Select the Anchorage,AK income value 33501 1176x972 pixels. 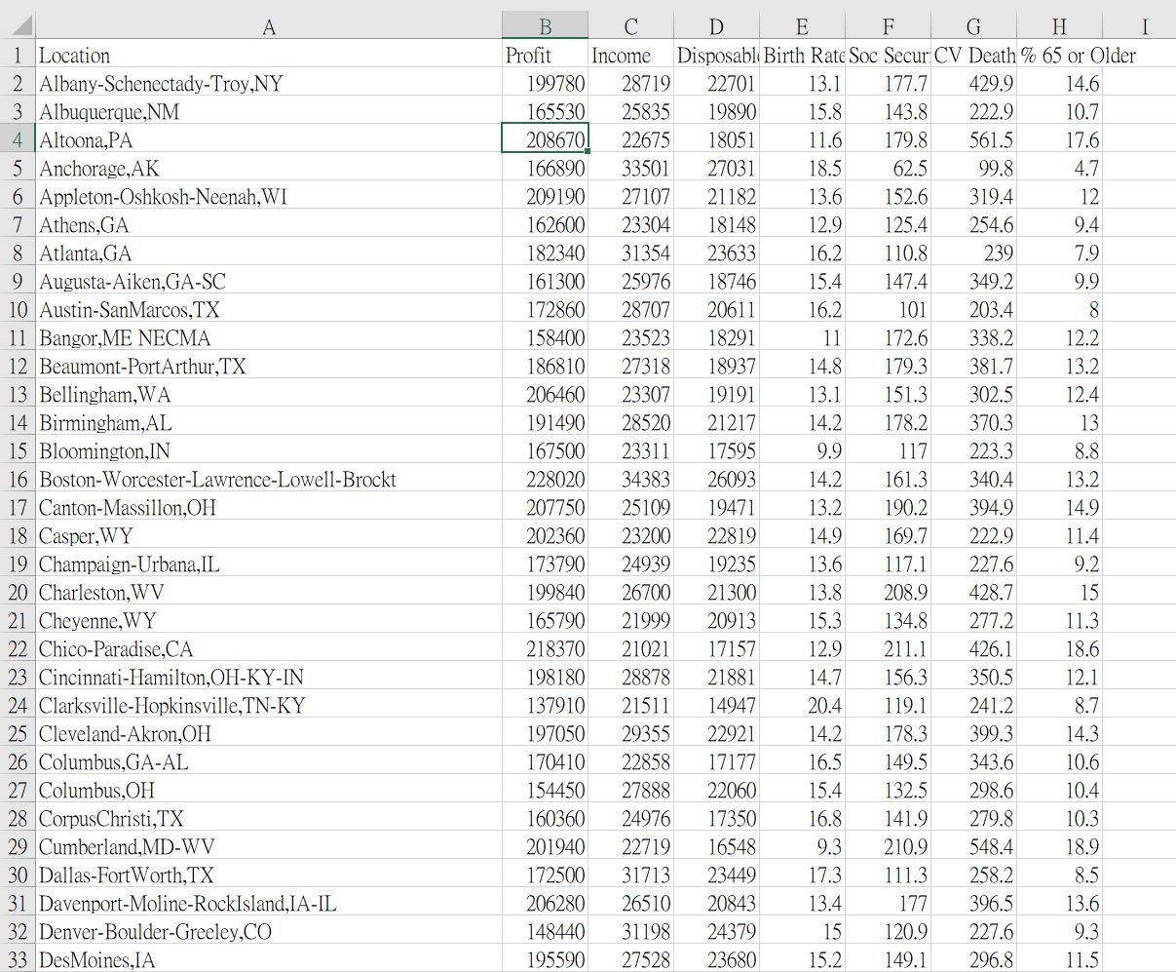click(630, 168)
